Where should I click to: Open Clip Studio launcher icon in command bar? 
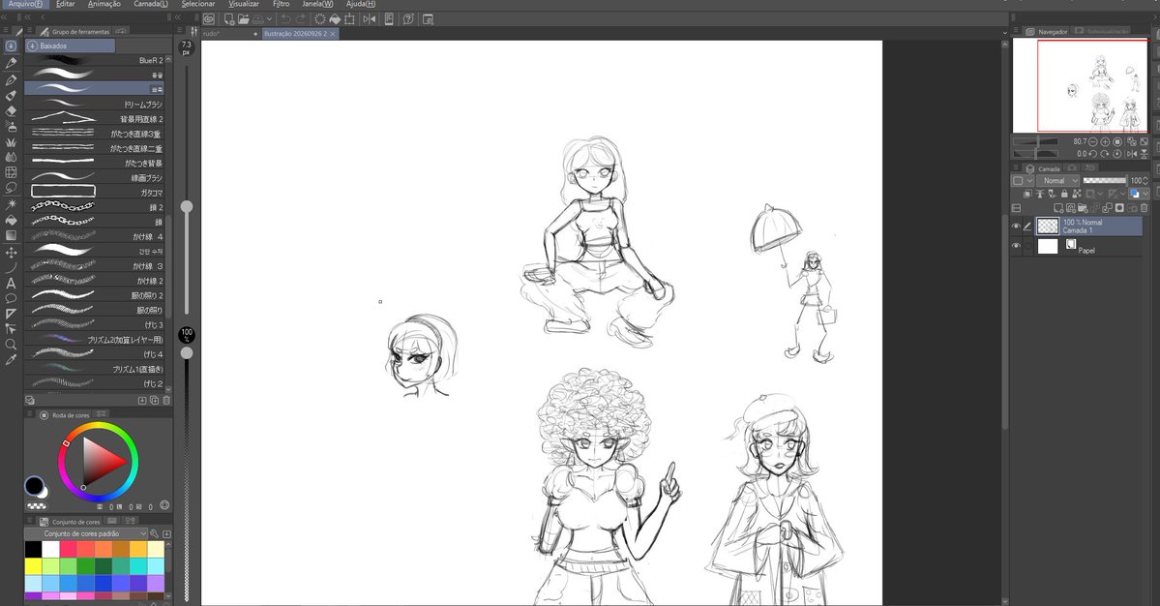(209, 19)
